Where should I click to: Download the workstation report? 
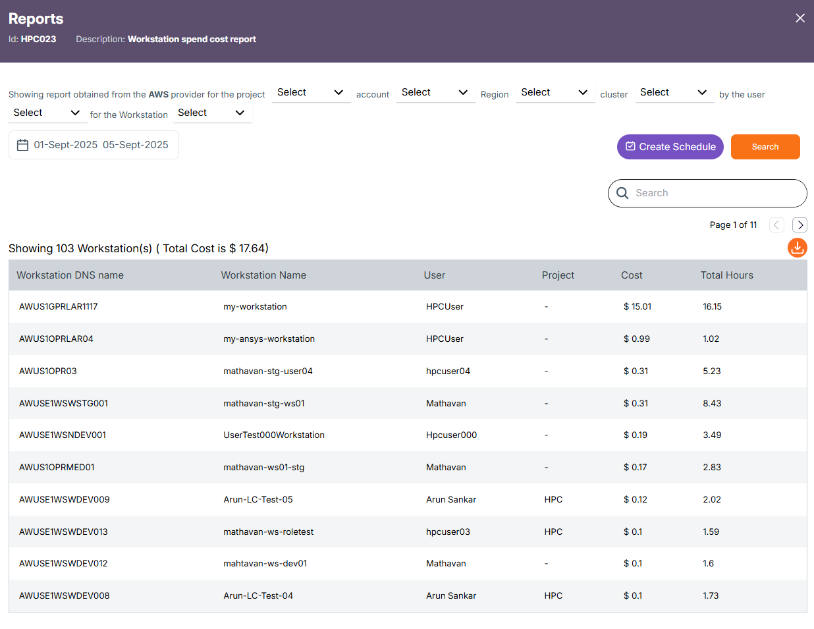coord(797,248)
